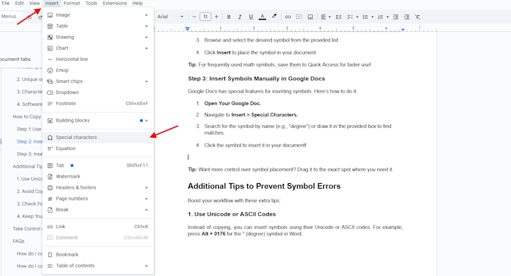Open the Page numbers submenu
The image size is (511, 276).
coord(98,199)
